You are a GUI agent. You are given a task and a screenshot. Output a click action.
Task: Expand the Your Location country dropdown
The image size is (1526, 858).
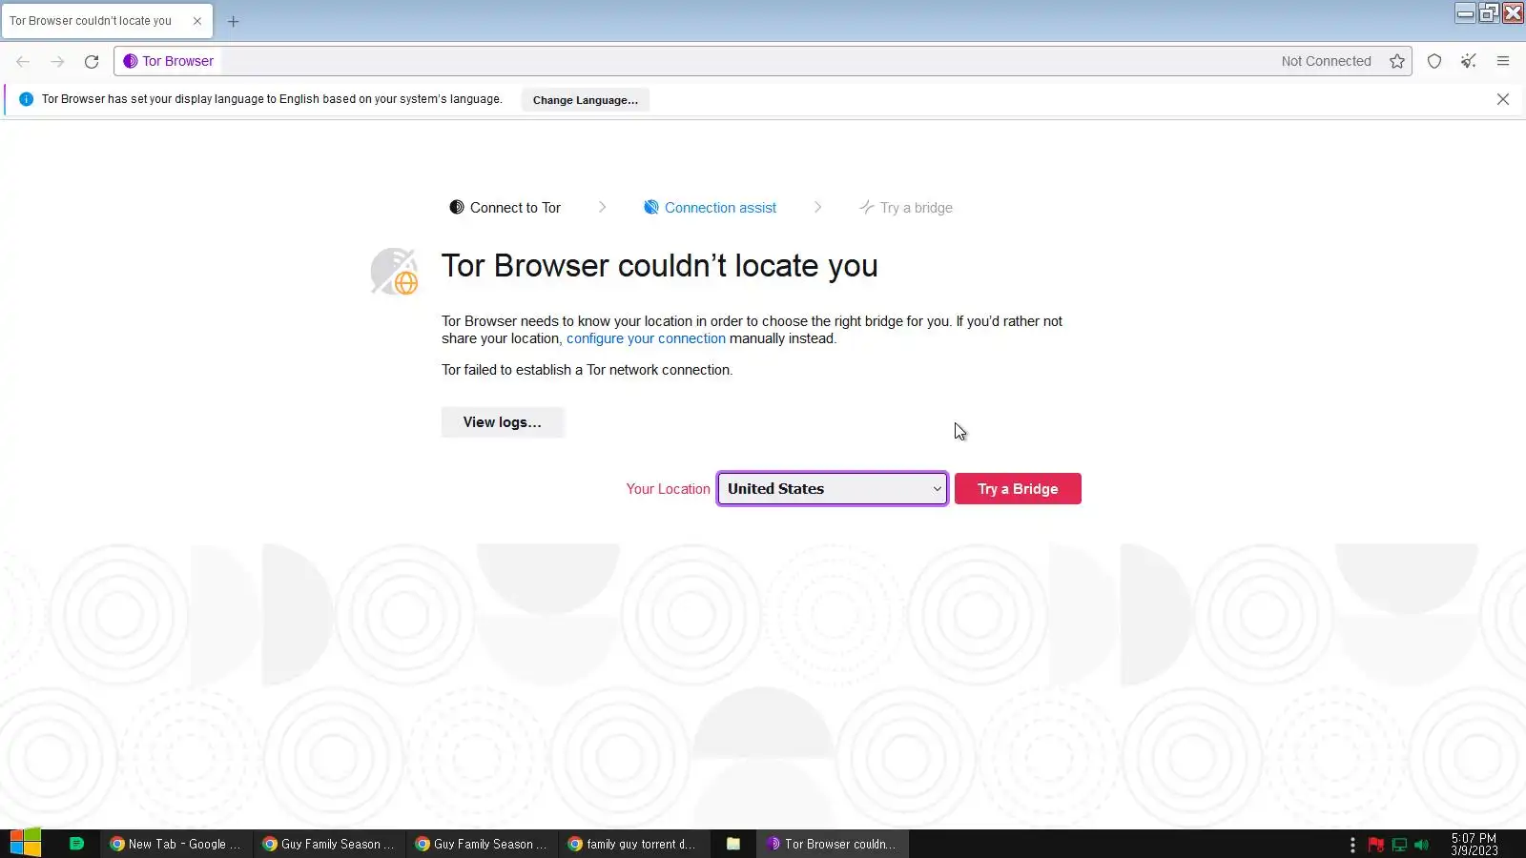click(x=833, y=489)
